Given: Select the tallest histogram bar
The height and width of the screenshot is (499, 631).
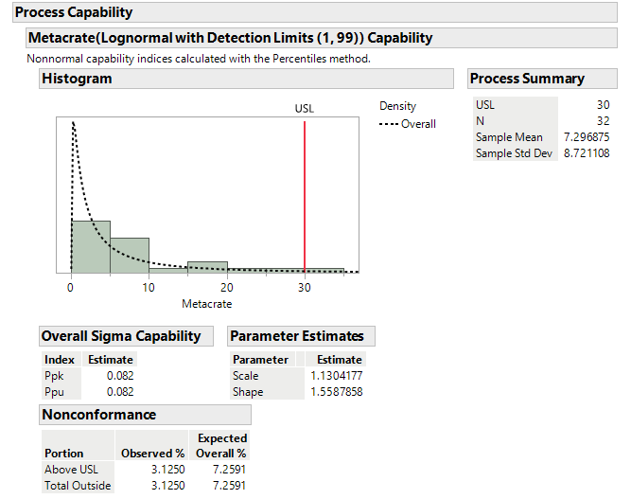Looking at the screenshot, I should pos(91,246).
